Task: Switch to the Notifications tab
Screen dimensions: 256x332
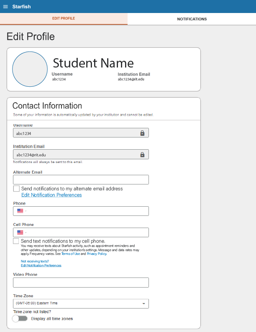Action: pyautogui.click(x=192, y=19)
